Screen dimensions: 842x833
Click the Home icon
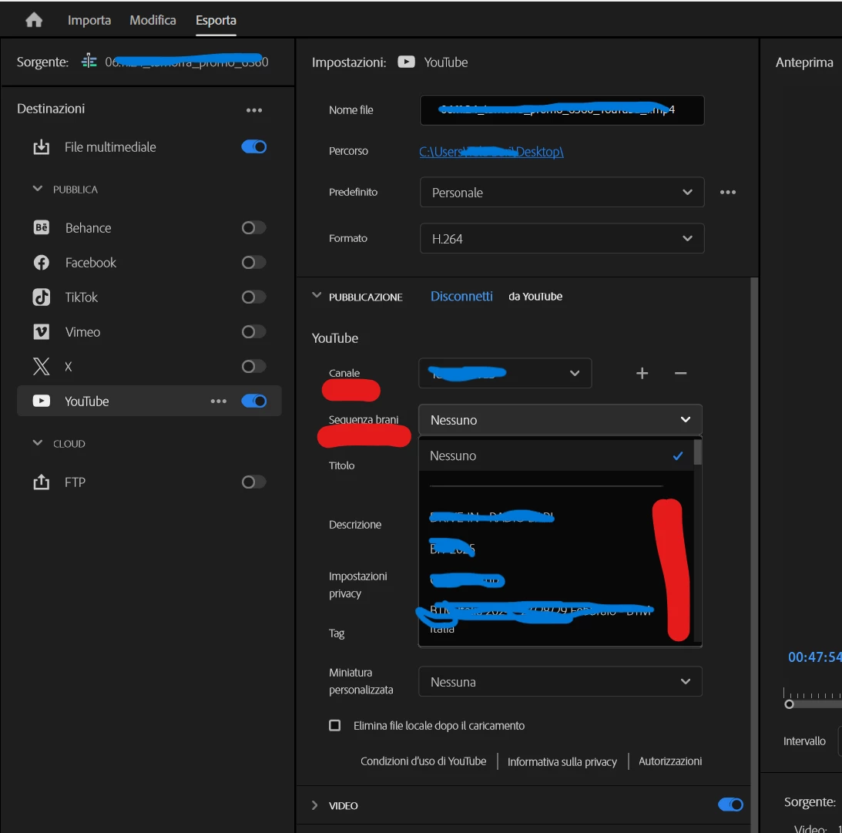click(34, 20)
